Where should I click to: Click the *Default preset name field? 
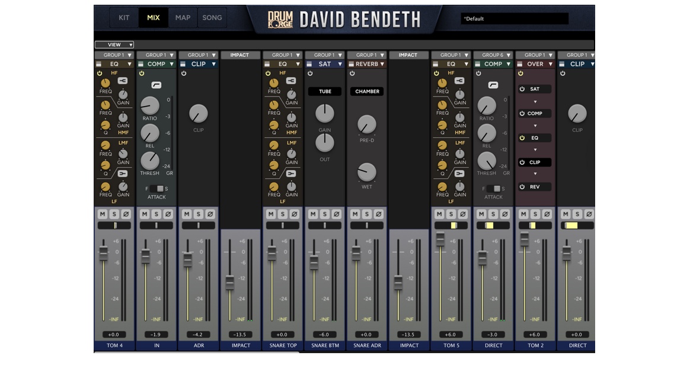click(513, 18)
